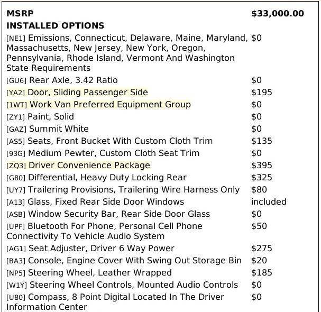The height and width of the screenshot is (312, 321).
Task: Select the Trailering Wire Harness Only option
Action: [x=134, y=189]
